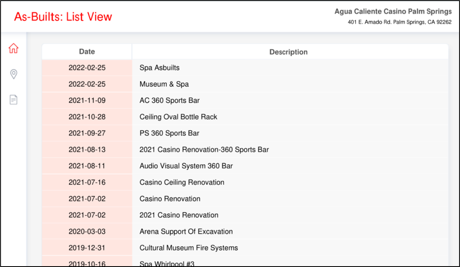Screen dimensions: 460x267
Task: Open 2021 Casino Renovation-360 Sports Bar entry
Action: (204, 150)
